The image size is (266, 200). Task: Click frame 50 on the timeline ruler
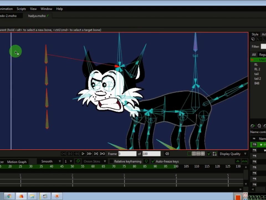pos(72,166)
